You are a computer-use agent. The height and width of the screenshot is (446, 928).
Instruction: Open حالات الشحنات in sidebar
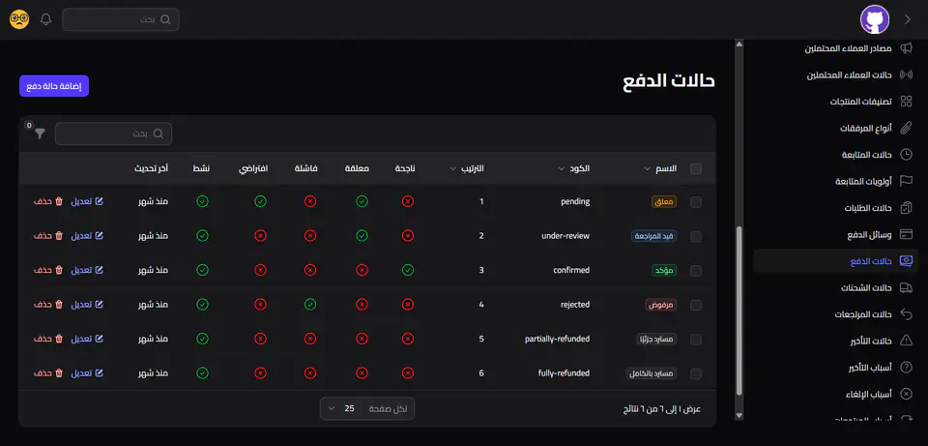[x=866, y=288]
